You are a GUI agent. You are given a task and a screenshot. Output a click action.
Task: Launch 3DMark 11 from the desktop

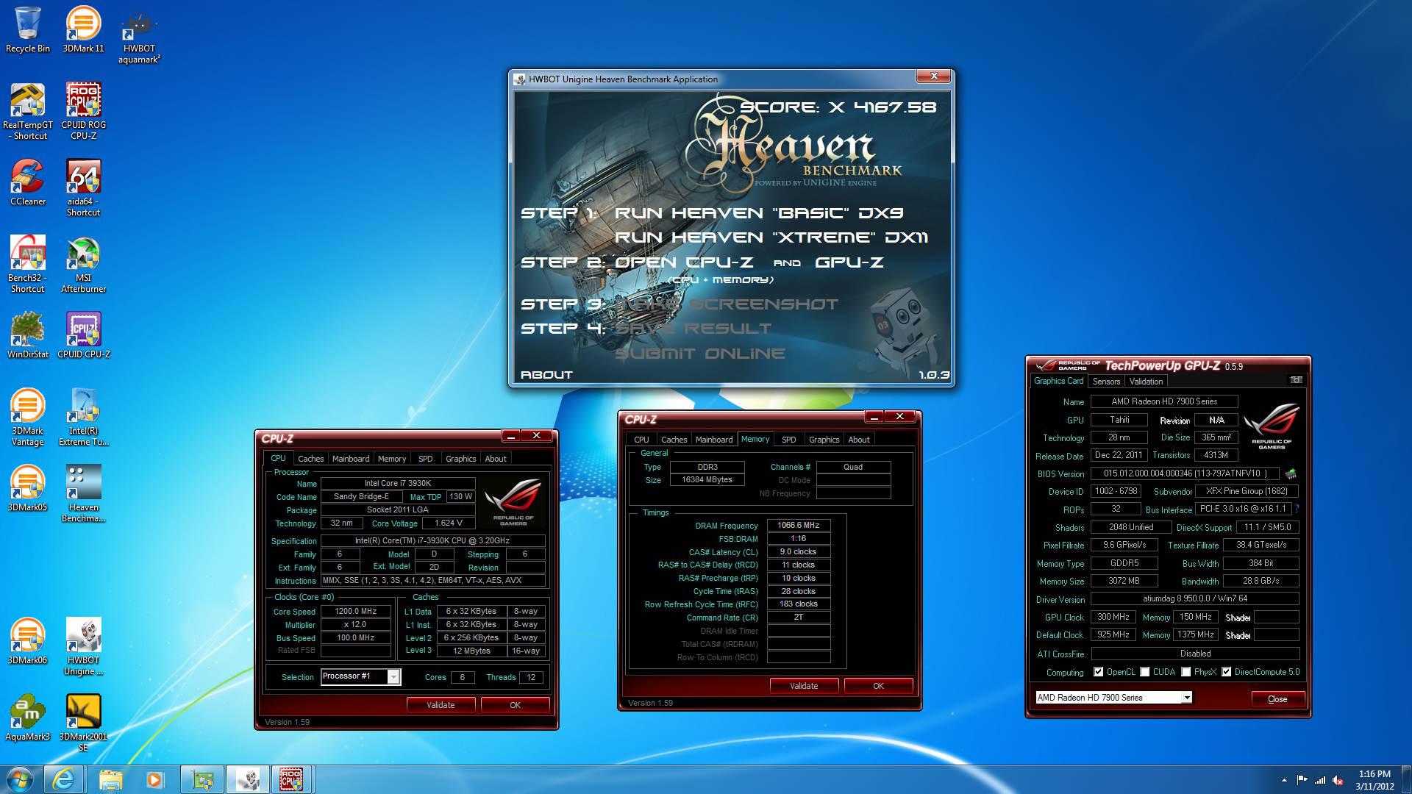coord(83,29)
